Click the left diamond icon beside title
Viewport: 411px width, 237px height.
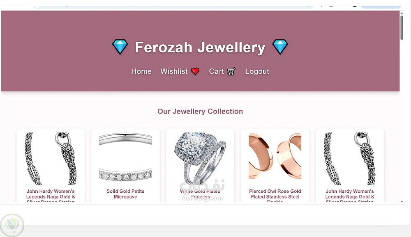(x=120, y=47)
